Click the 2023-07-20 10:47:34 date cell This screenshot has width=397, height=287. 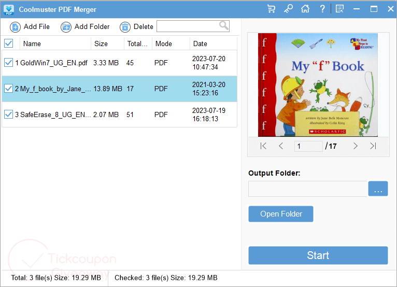(x=209, y=63)
